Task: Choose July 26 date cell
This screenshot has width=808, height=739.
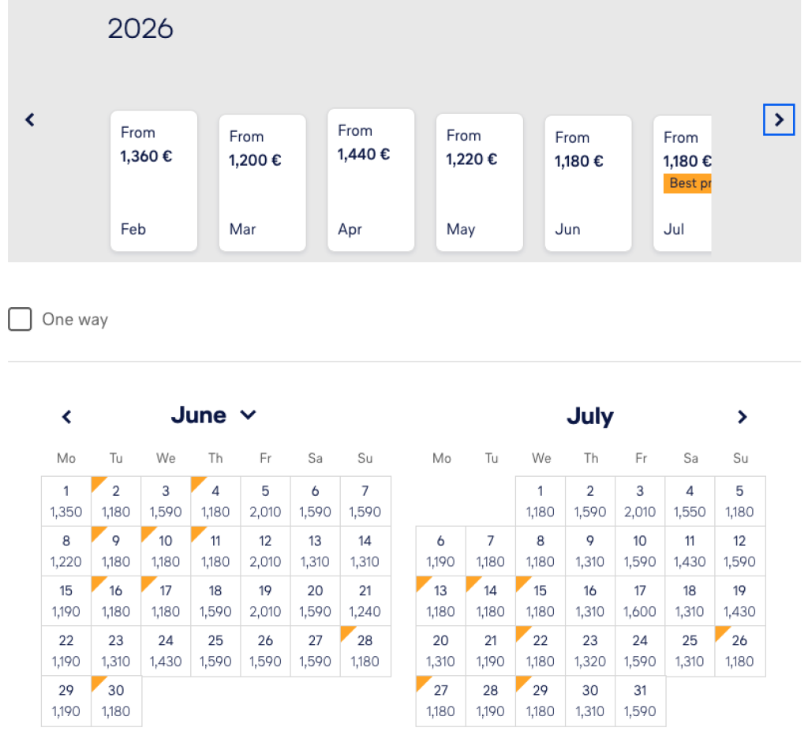Action: [x=740, y=651]
